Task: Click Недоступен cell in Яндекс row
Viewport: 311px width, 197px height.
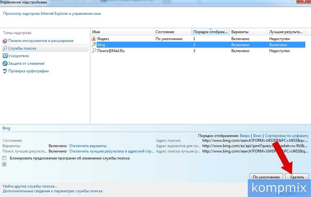Action: (x=279, y=39)
